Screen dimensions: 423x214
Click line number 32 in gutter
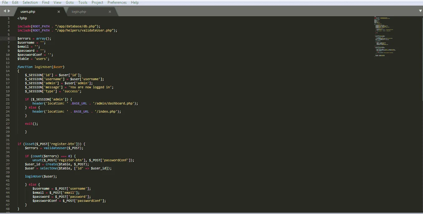click(8, 144)
